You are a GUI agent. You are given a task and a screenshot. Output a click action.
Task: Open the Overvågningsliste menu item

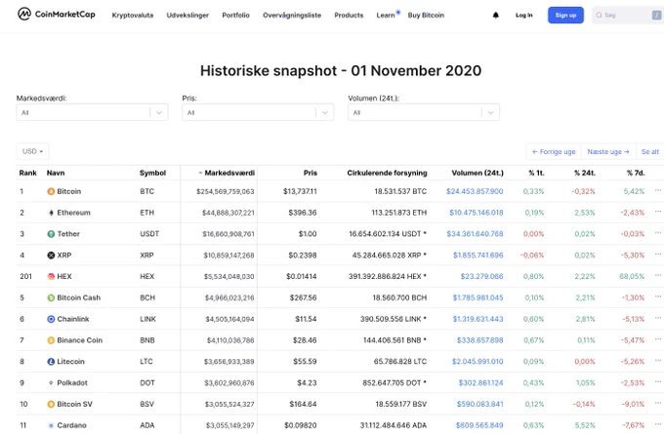coord(292,16)
